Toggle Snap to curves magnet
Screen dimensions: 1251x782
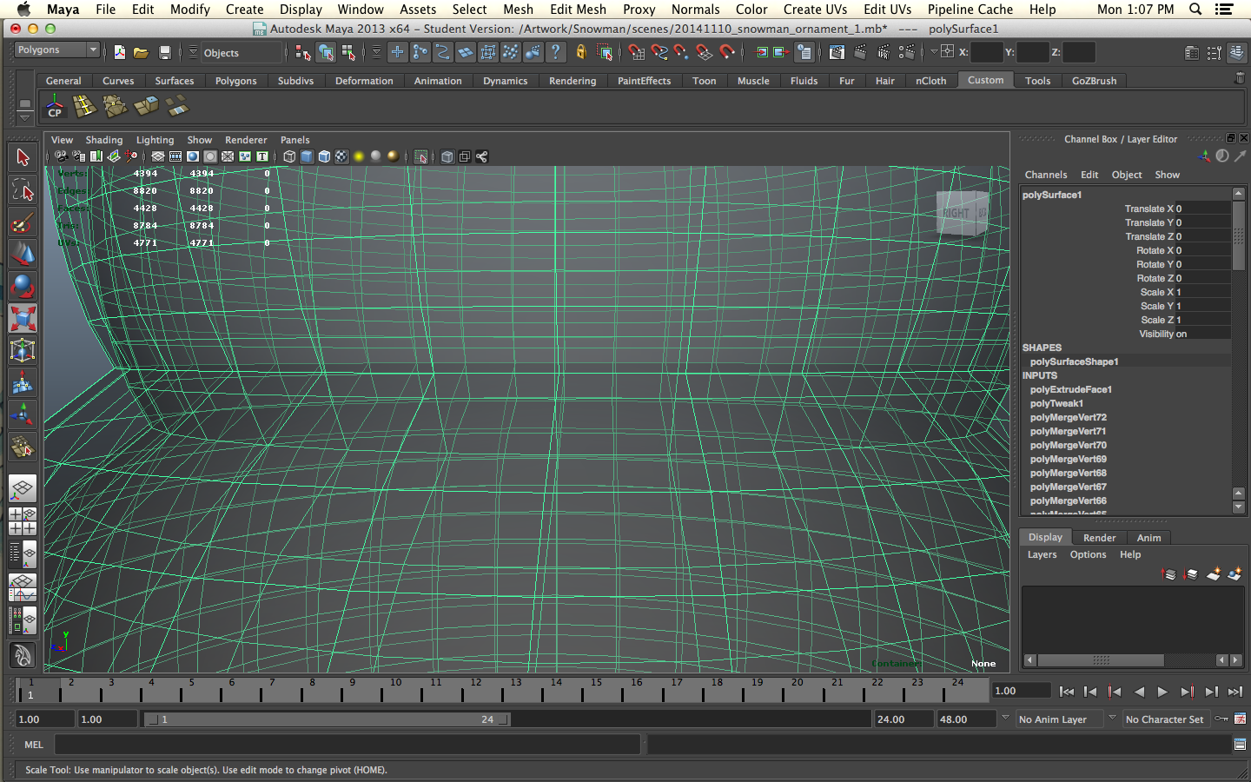point(659,52)
